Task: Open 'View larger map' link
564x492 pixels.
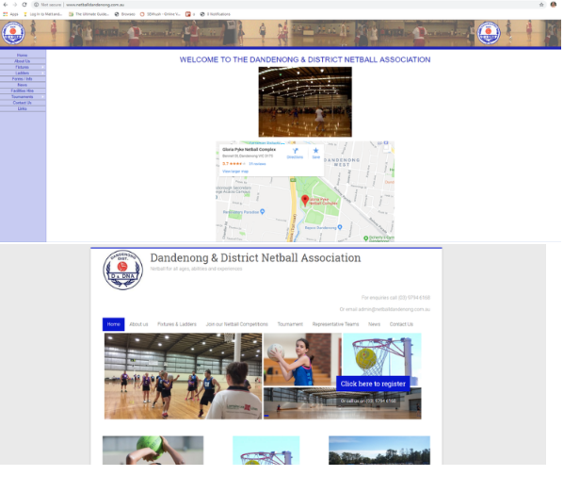Action: [x=235, y=172]
